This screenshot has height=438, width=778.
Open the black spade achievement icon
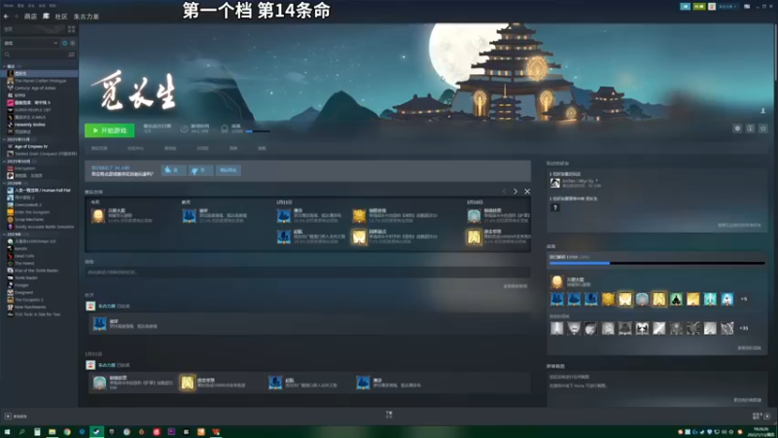pyautogui.click(x=676, y=299)
